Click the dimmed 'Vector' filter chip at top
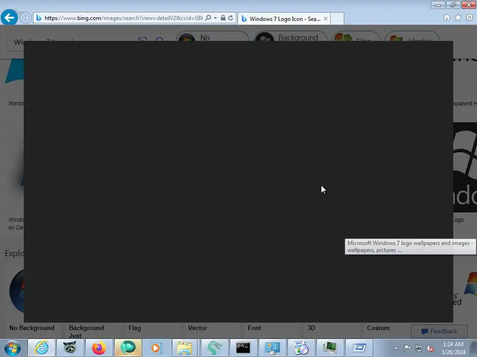Image resolution: width=477 pixels, height=357 pixels. pos(412,36)
